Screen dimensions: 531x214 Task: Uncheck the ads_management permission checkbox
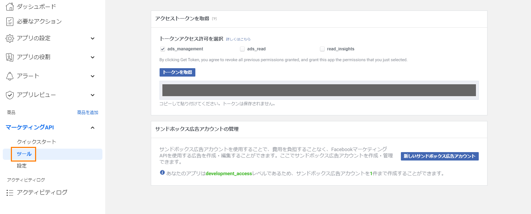[163, 49]
